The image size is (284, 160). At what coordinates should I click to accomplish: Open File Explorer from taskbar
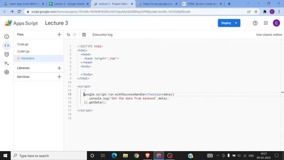tap(125, 156)
